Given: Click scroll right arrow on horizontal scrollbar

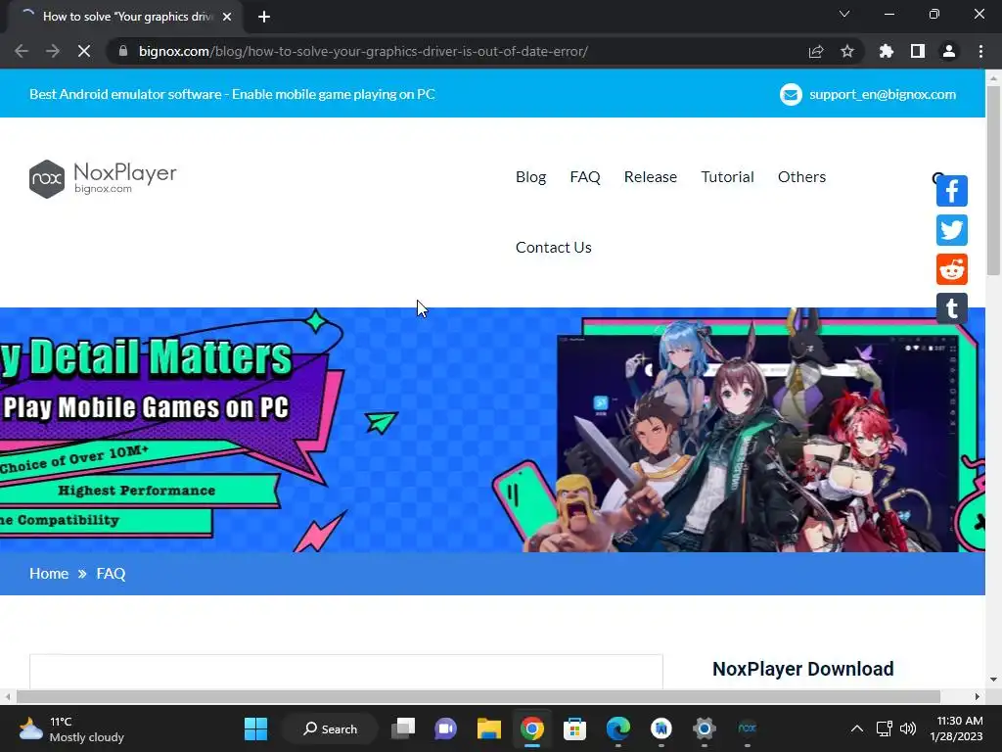Looking at the screenshot, I should [978, 696].
